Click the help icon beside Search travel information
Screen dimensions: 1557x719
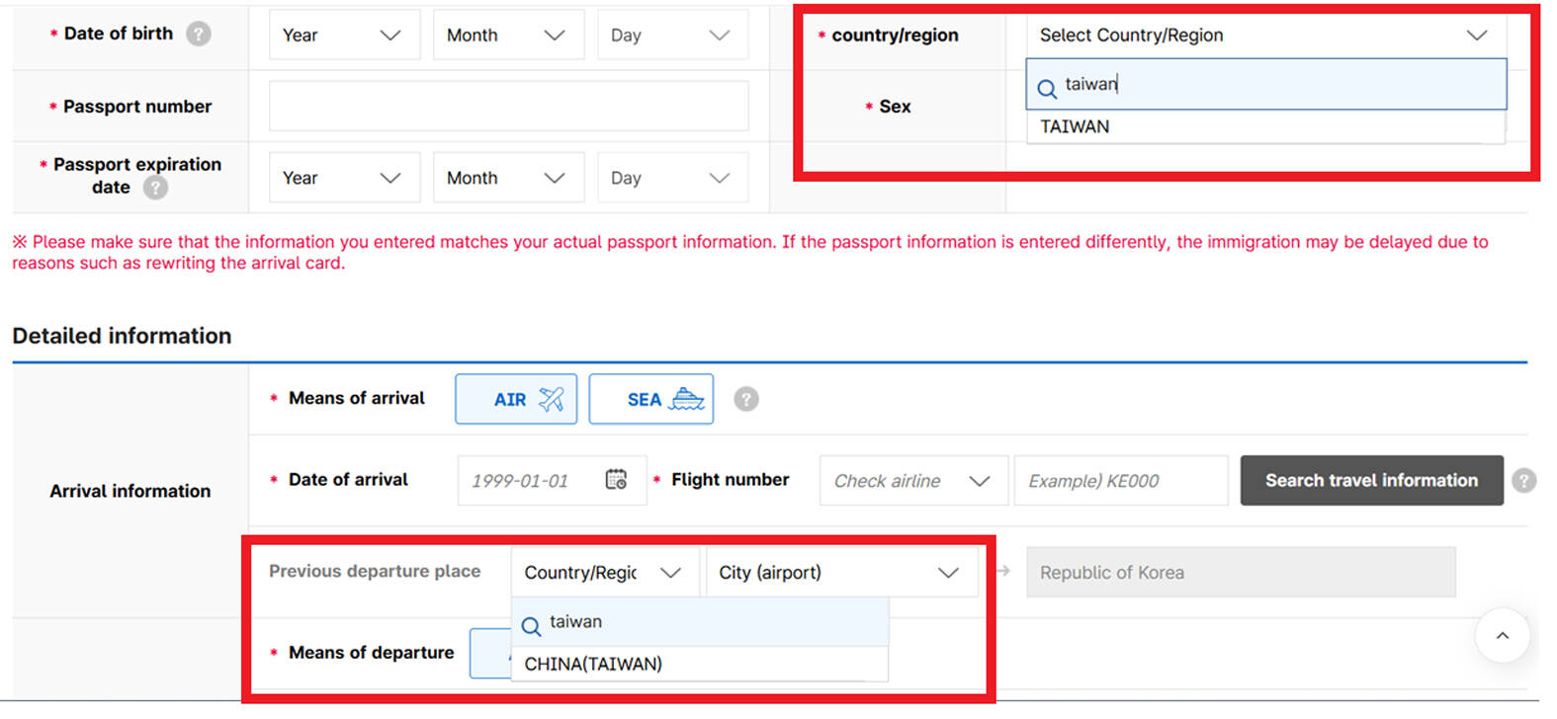(x=1523, y=481)
